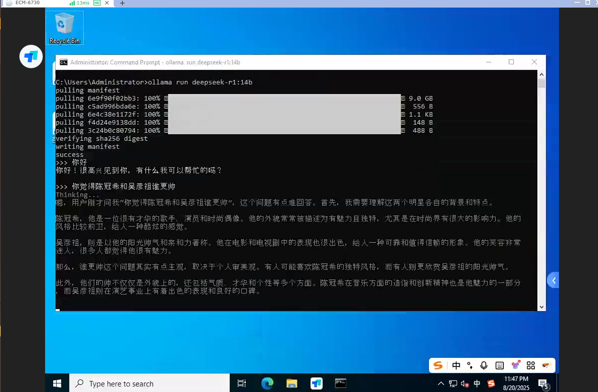The height and width of the screenshot is (392, 598).
Task: Maximize the Command Prompt window
Action: click(x=511, y=62)
